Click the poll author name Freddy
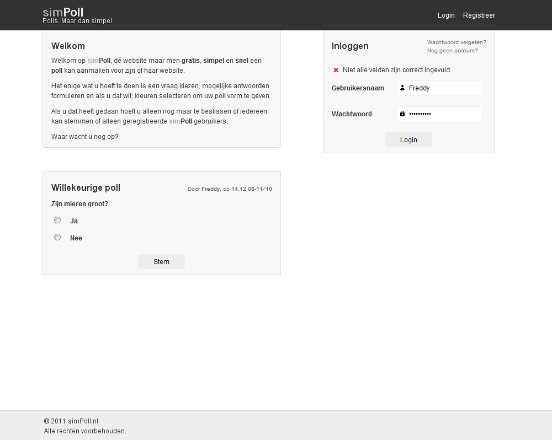The width and height of the screenshot is (552, 440). [x=210, y=189]
